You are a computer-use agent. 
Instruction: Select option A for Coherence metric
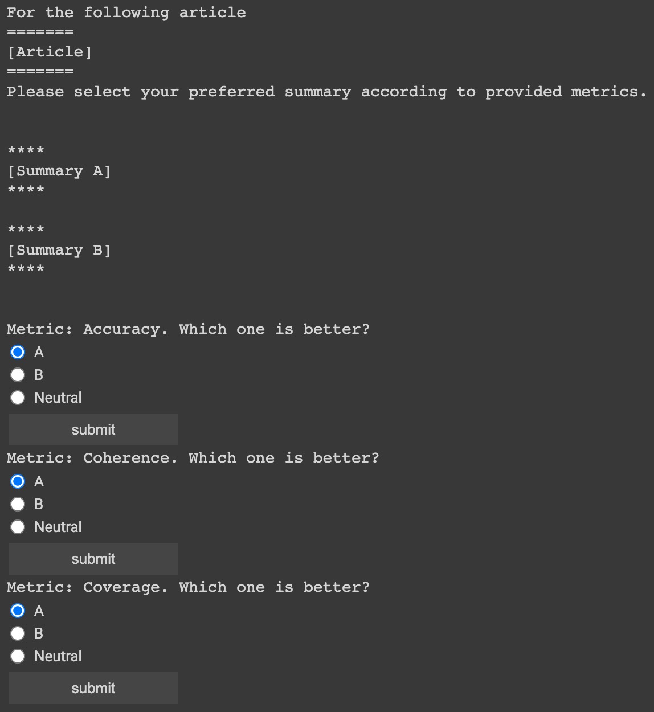point(18,481)
